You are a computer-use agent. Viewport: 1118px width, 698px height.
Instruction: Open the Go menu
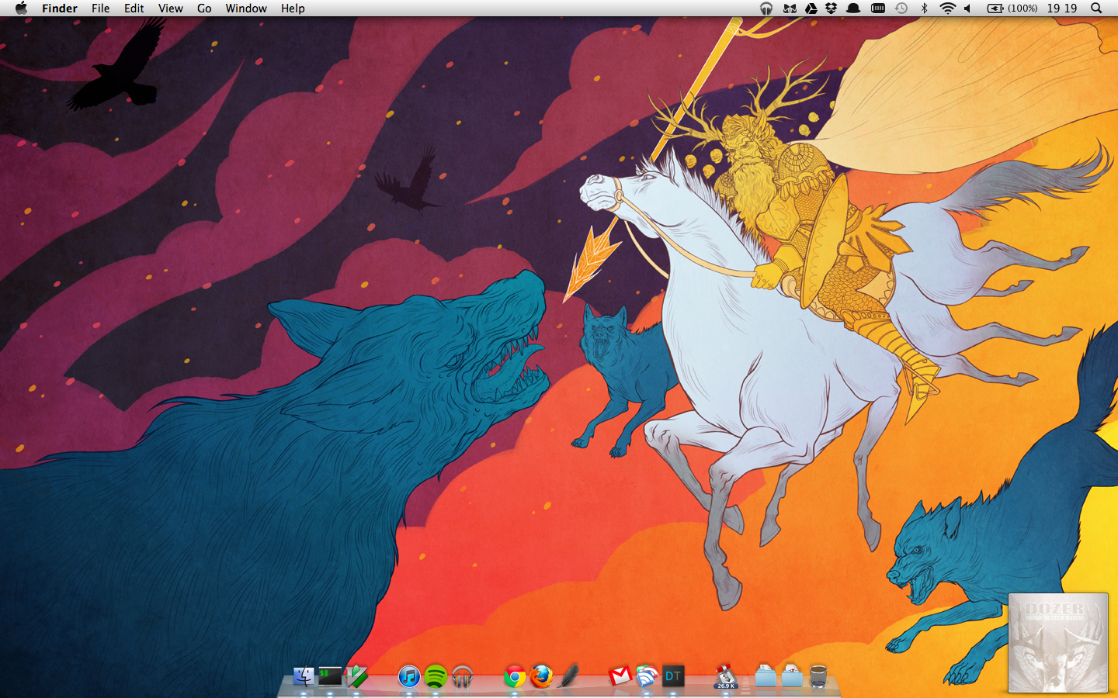coord(204,9)
